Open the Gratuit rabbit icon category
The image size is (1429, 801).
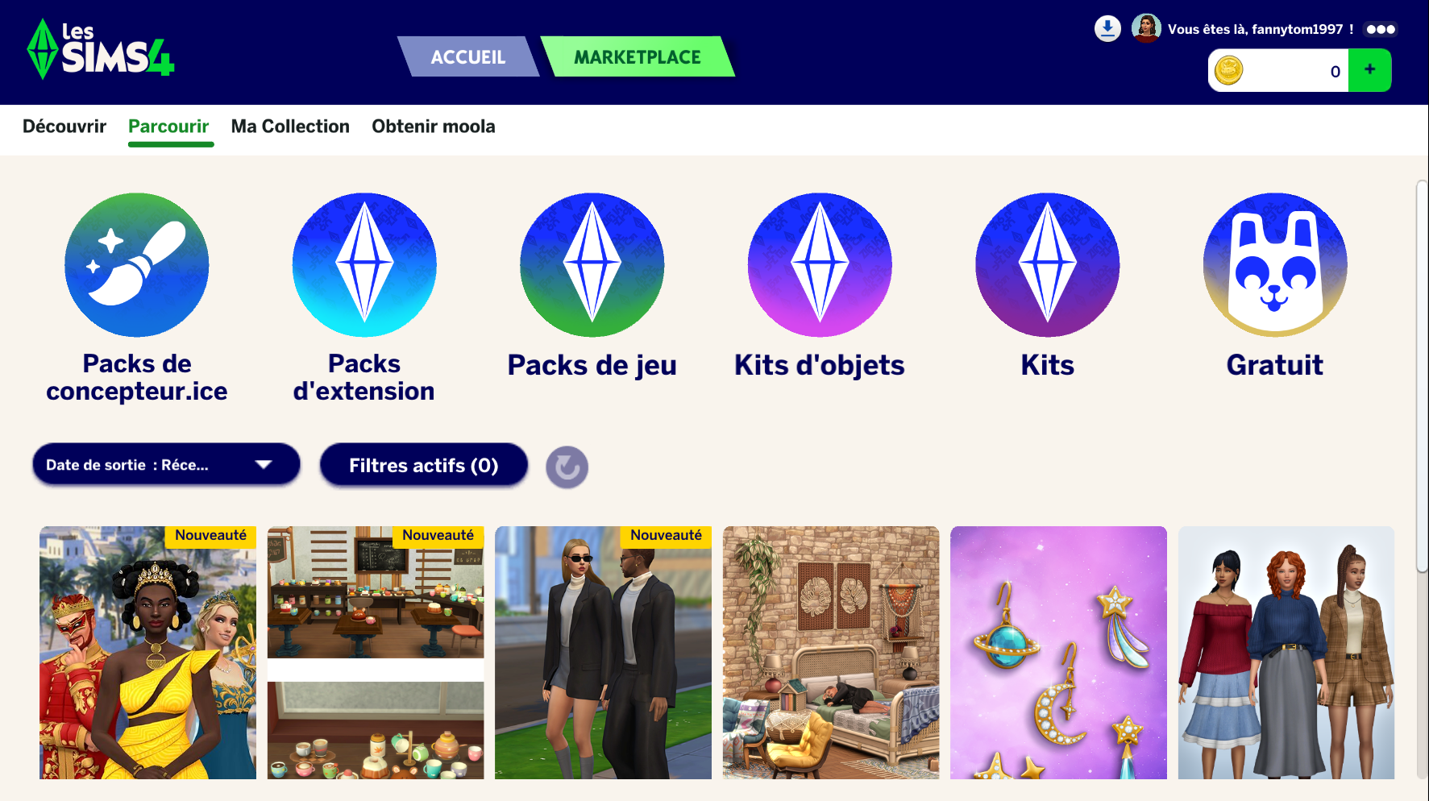1275,264
